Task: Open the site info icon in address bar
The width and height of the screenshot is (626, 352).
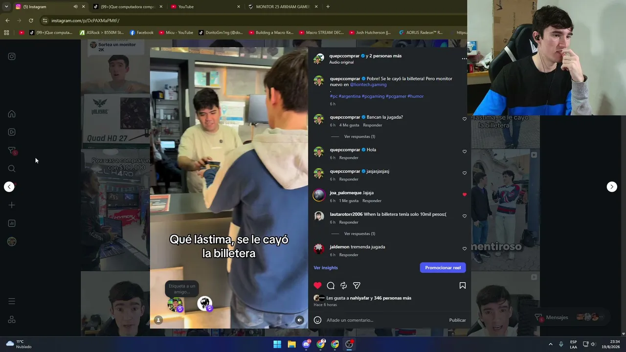Action: pyautogui.click(x=45, y=21)
